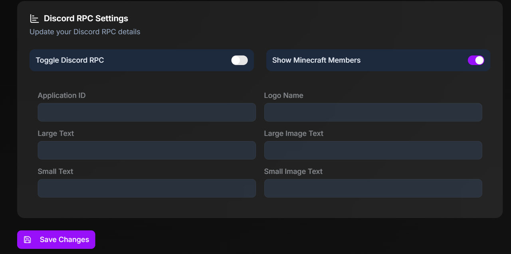Click the 'Toggle Discord RPC' label text
511x254 pixels.
click(70, 60)
